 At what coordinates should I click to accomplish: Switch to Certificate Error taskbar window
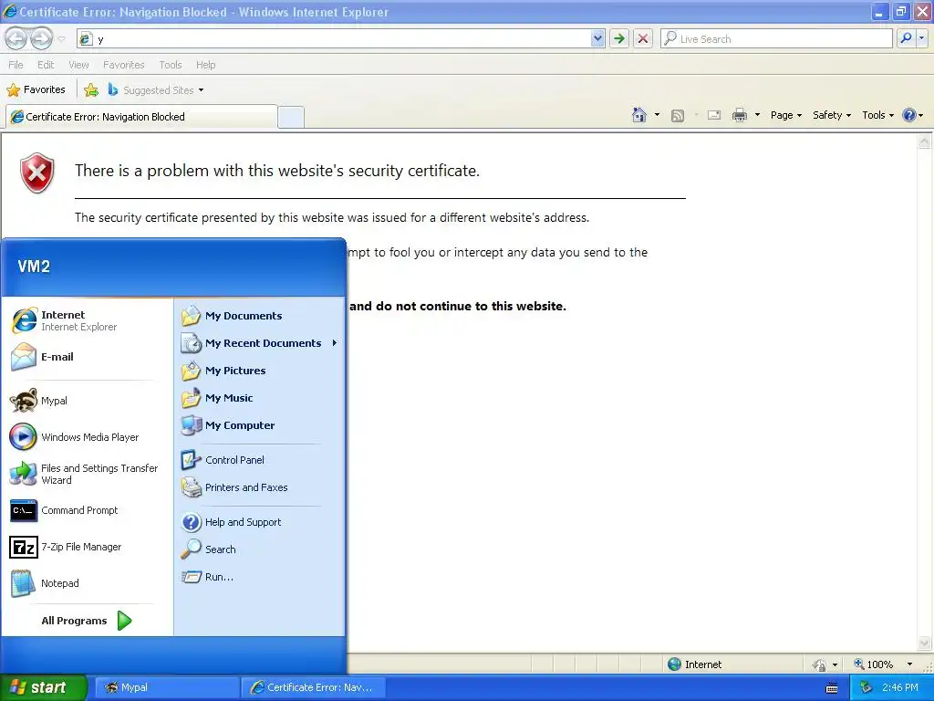tap(314, 687)
